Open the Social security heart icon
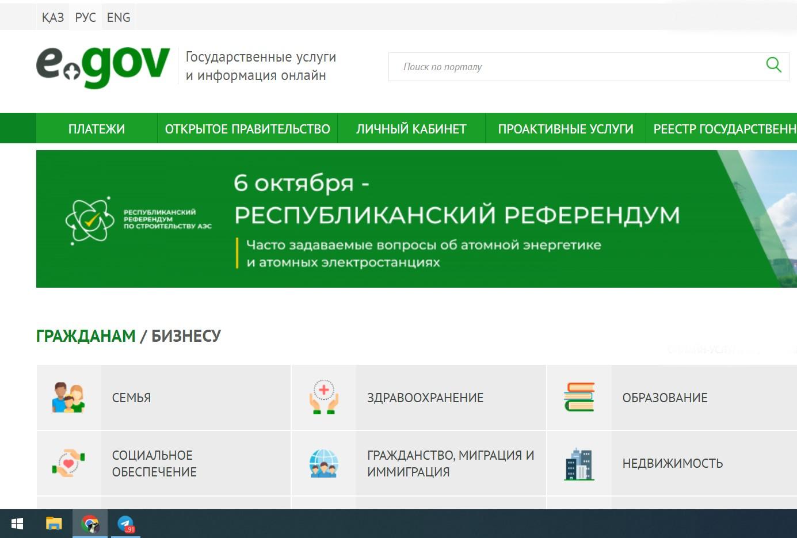The height and width of the screenshot is (538, 797). tap(68, 463)
